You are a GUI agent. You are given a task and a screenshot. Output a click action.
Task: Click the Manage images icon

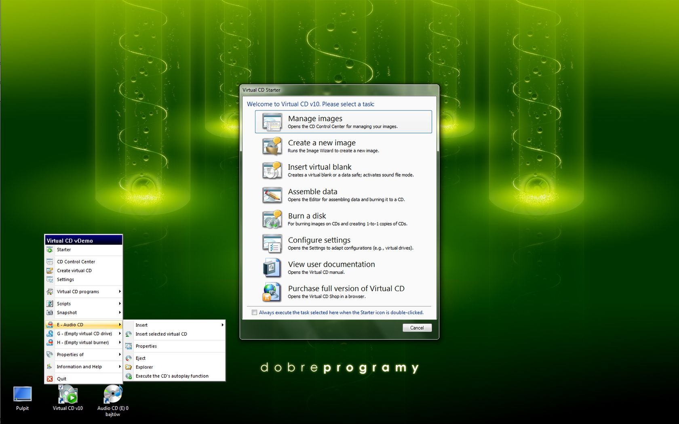(x=272, y=122)
